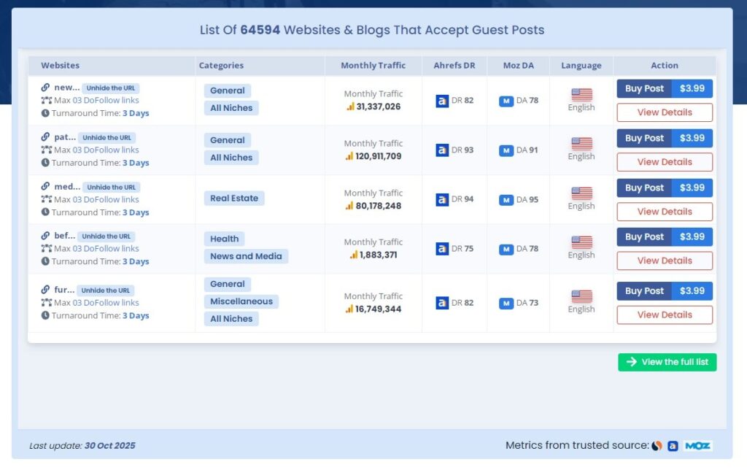Select the News and Media category tag
Viewport: 747px width, 470px height.
(x=246, y=256)
